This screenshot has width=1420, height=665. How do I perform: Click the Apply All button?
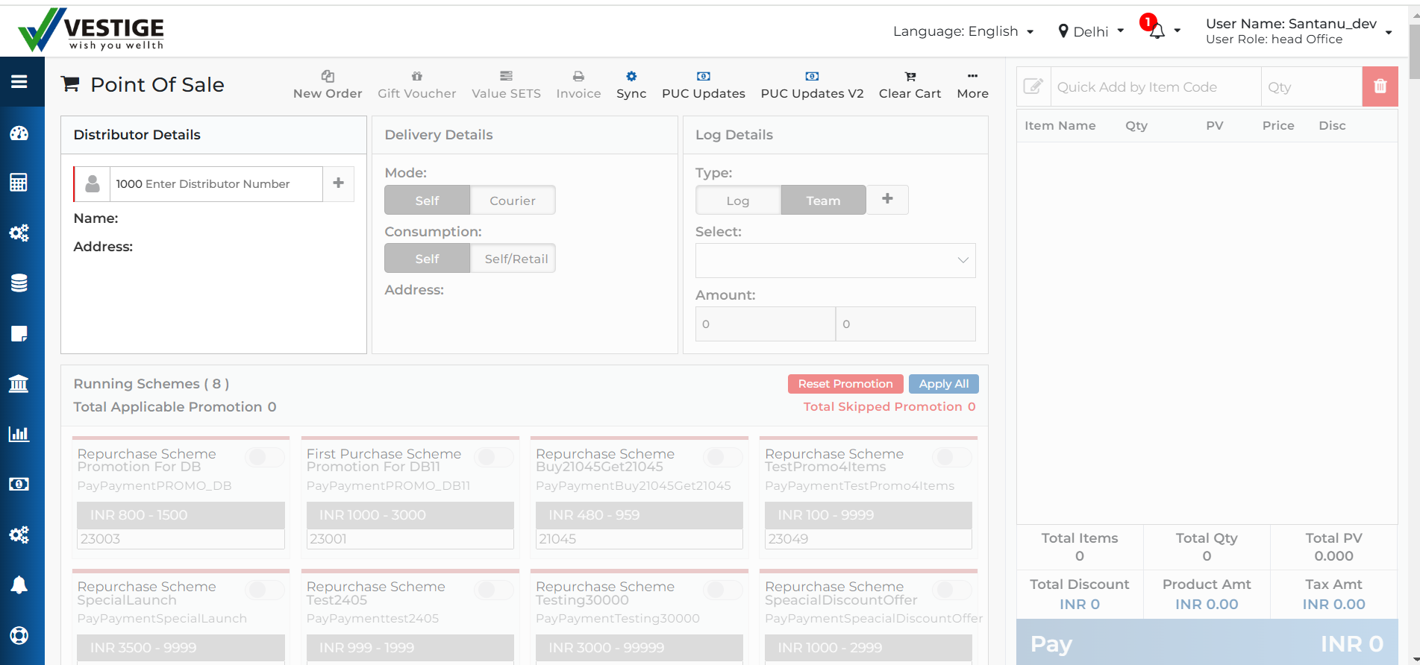pyautogui.click(x=943, y=384)
